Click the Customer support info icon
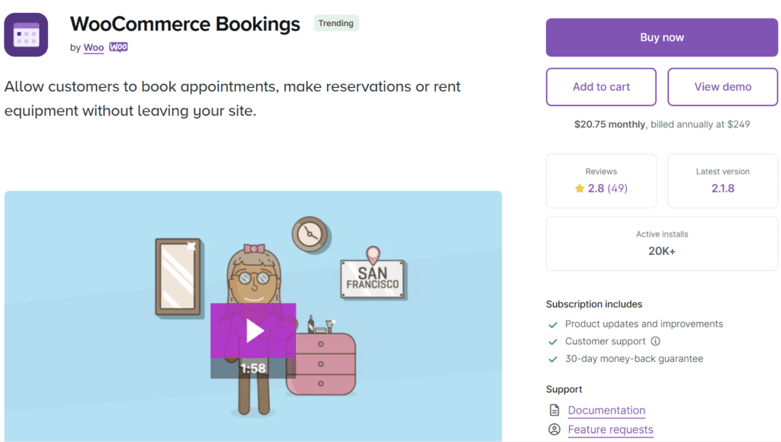 (x=655, y=340)
